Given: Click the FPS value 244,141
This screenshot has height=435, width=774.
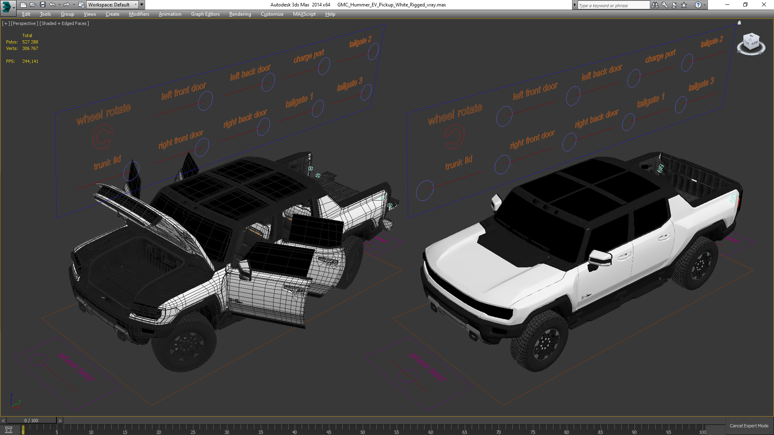Looking at the screenshot, I should click(x=30, y=61).
